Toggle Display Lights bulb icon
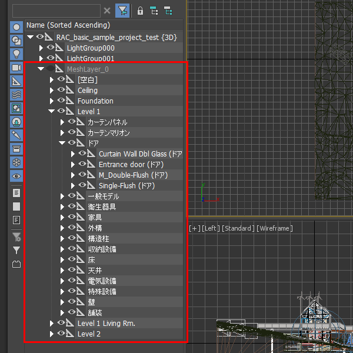The height and width of the screenshot is (353, 353). tap(16, 54)
